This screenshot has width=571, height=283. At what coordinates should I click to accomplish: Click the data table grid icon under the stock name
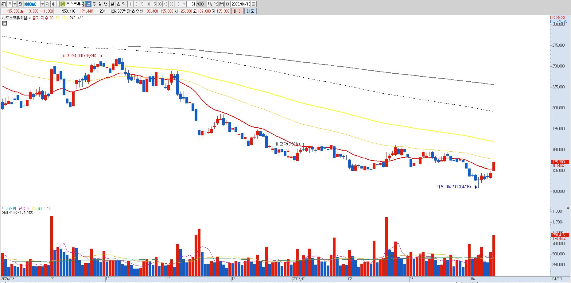coord(4,23)
